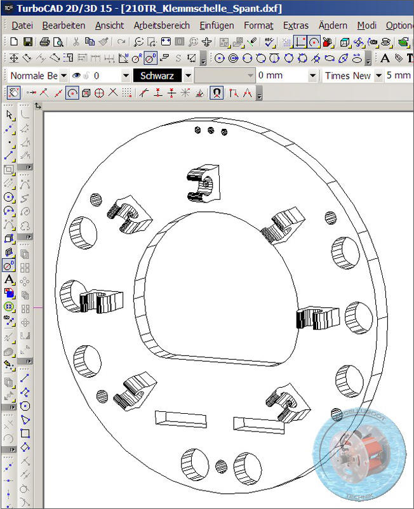Open the Arbeitsbereich menu
414x509 pixels.
(162, 25)
